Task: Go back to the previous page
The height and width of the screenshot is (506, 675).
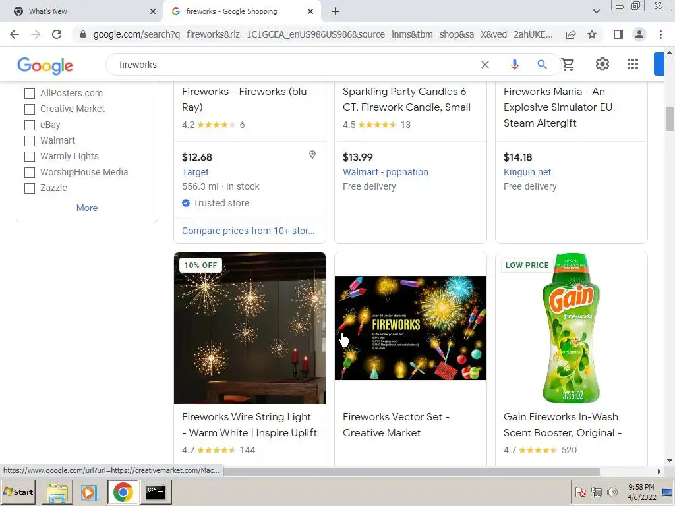Action: 15,34
